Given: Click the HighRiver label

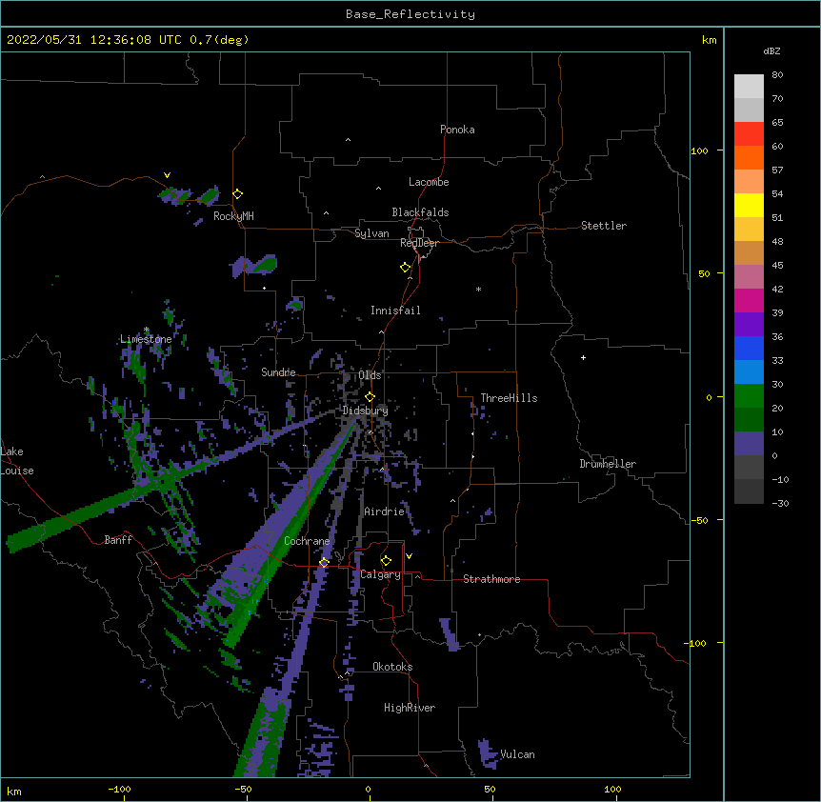Looking at the screenshot, I should coord(410,708).
